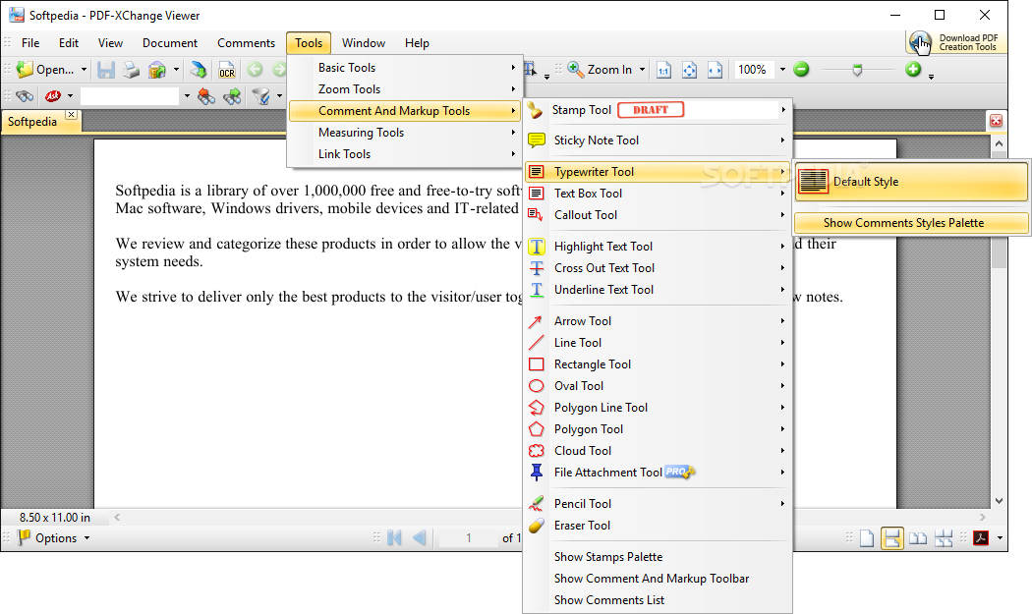Click the search filter funnel icon
Screen dimensions: 1032x614
pos(261,96)
